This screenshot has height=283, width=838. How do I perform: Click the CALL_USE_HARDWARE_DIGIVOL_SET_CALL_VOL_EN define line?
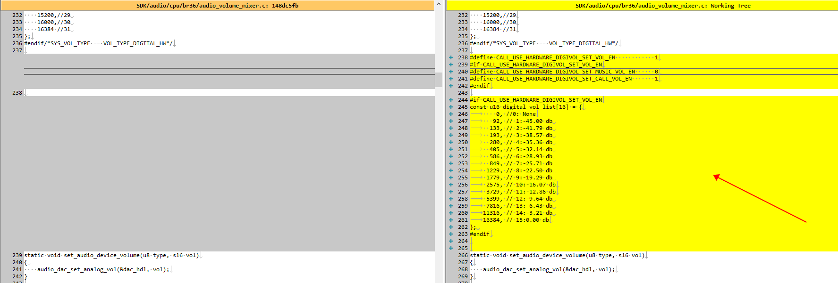(x=564, y=79)
